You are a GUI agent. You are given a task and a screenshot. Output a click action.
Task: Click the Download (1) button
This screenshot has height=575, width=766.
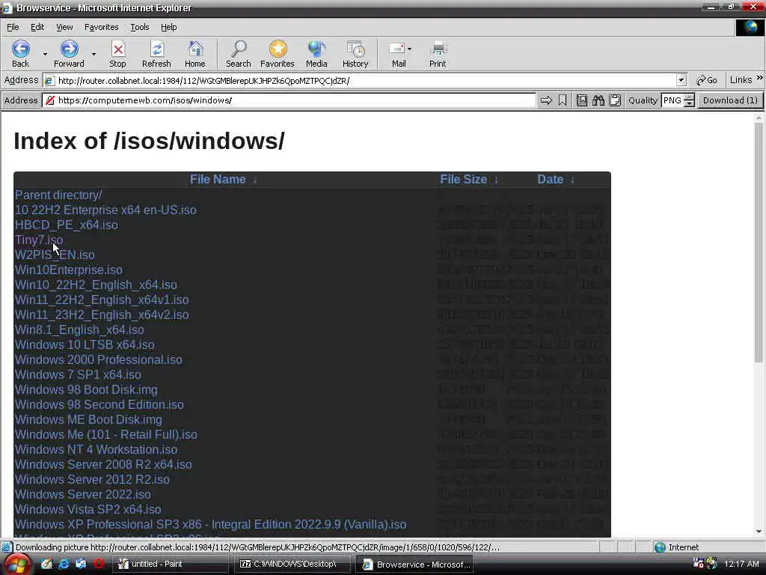point(730,100)
